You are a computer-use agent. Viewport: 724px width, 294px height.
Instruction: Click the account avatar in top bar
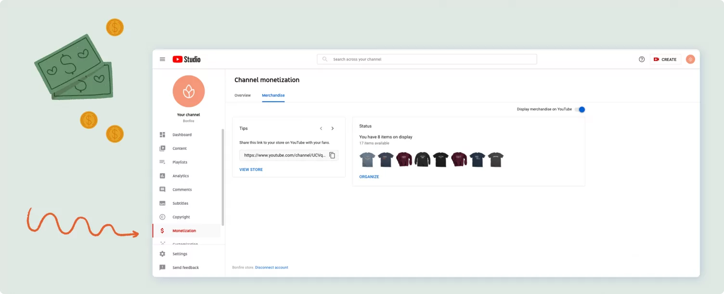click(x=690, y=59)
